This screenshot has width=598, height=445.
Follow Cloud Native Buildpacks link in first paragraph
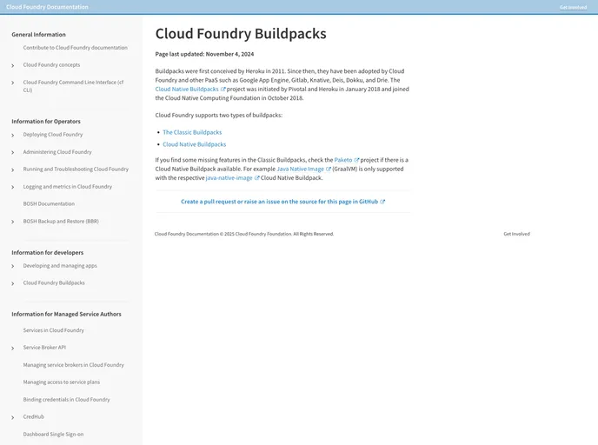pos(187,90)
